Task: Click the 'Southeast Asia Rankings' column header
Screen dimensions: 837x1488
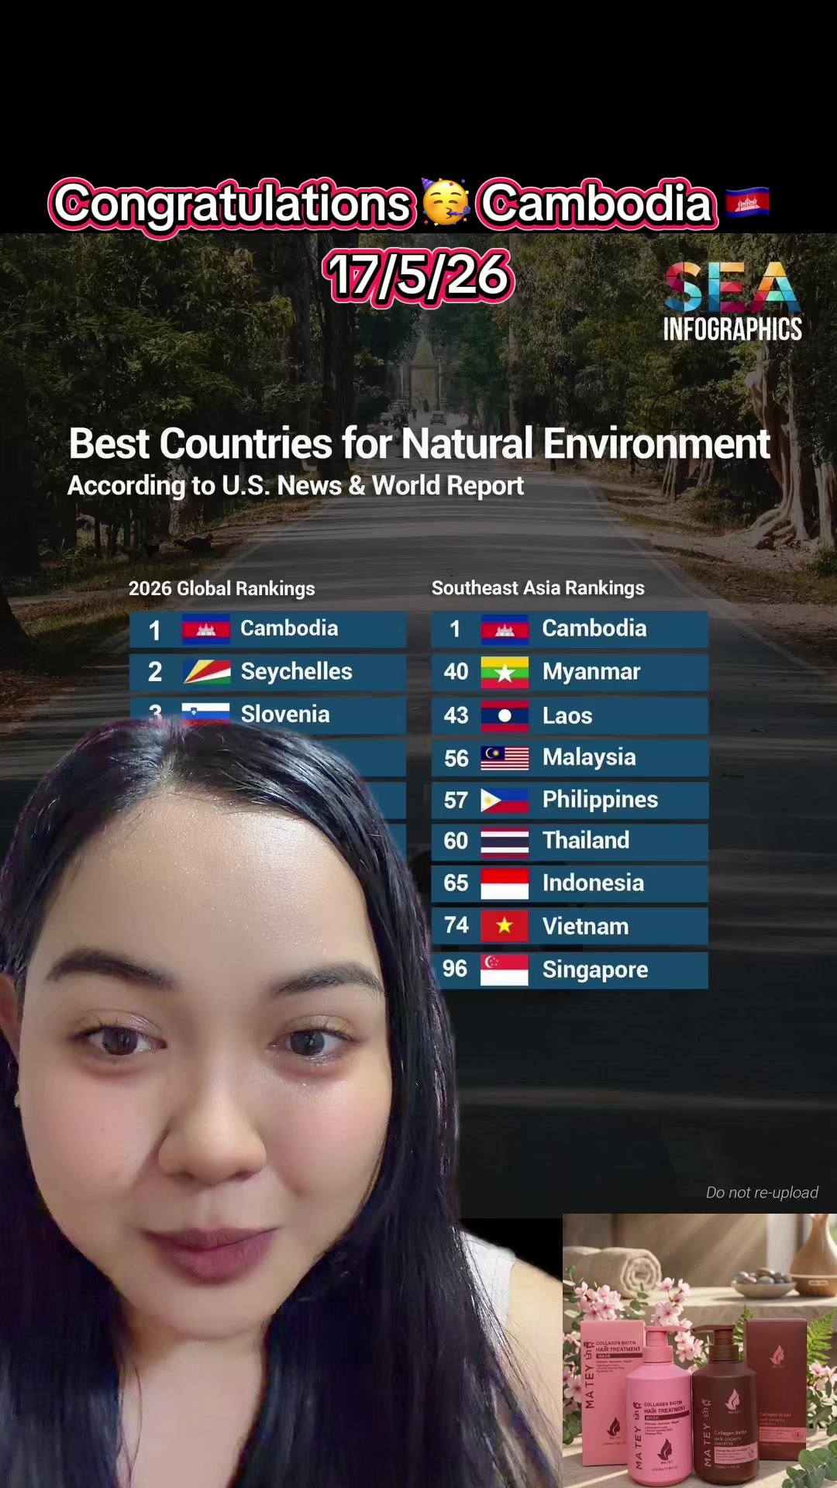Action: pos(538,588)
